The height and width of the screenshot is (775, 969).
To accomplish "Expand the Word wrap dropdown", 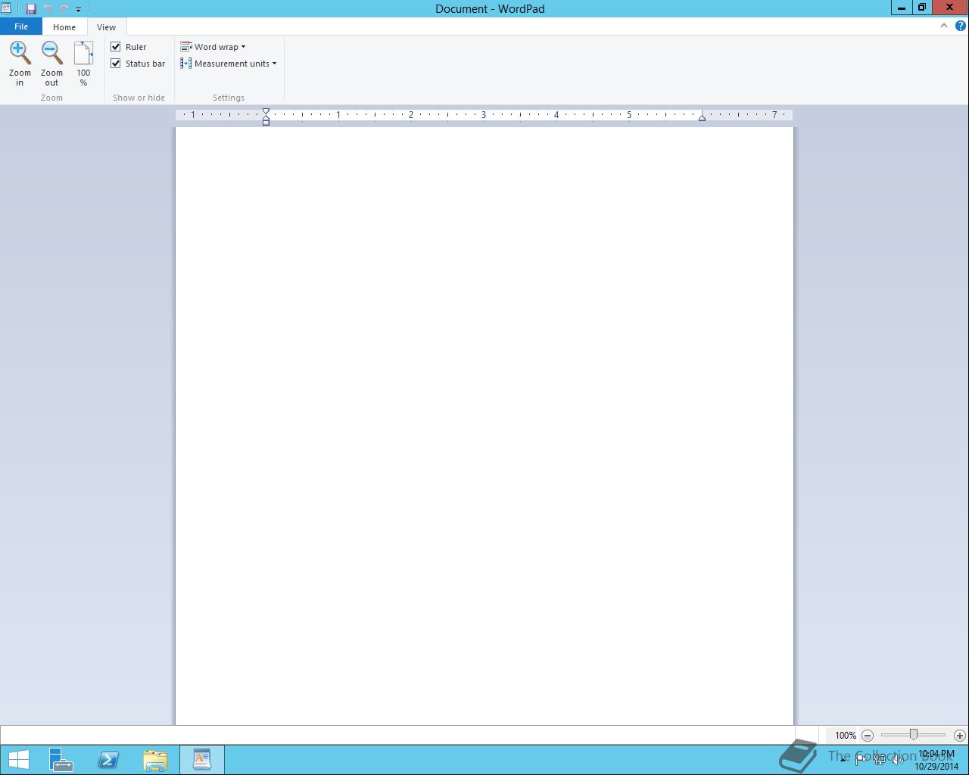I will (x=213, y=47).
